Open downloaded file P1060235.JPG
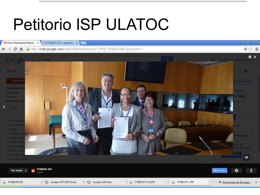260x195 pixels. click(x=20, y=182)
